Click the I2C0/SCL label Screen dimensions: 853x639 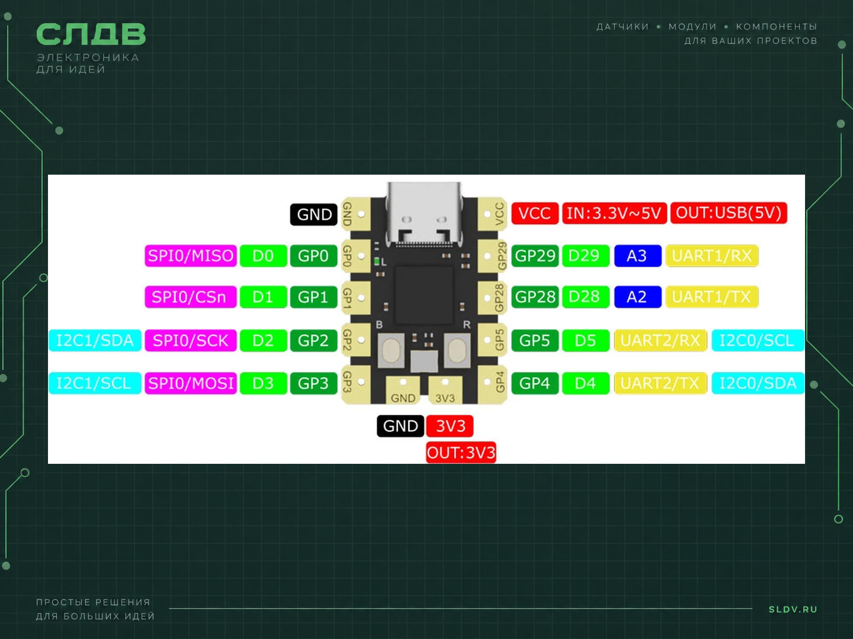tap(758, 340)
